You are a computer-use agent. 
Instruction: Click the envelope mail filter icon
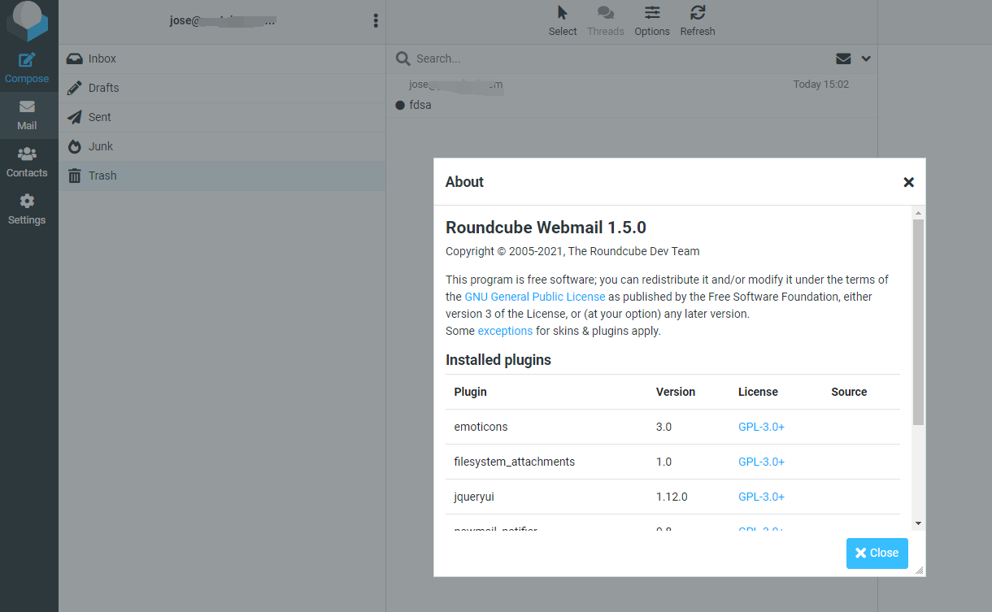pos(843,59)
